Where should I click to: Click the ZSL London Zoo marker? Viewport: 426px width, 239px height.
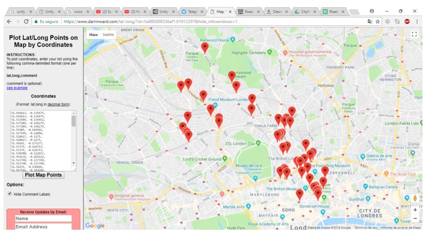[258, 143]
